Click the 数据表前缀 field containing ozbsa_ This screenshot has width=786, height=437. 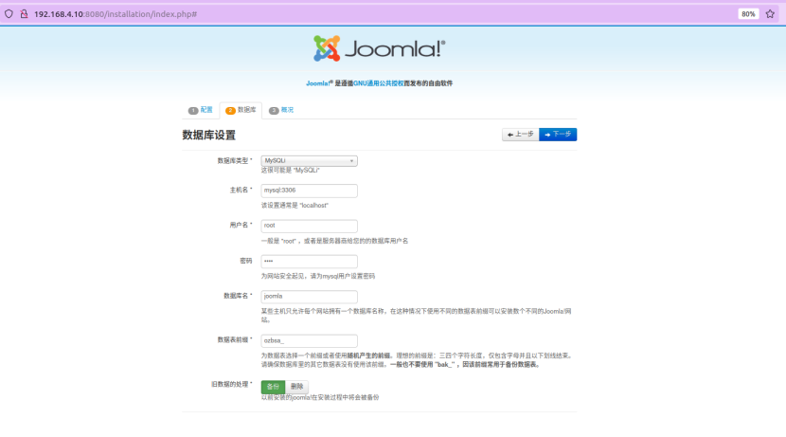click(309, 340)
